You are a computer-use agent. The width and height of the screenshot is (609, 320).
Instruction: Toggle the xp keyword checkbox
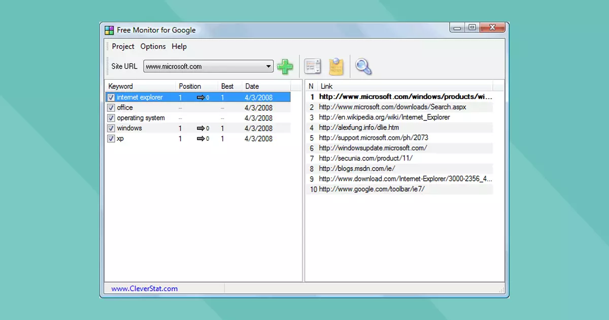[111, 139]
